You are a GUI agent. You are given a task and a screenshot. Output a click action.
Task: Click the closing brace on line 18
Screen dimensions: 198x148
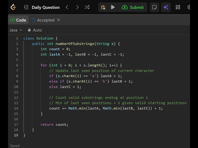tap(33, 130)
